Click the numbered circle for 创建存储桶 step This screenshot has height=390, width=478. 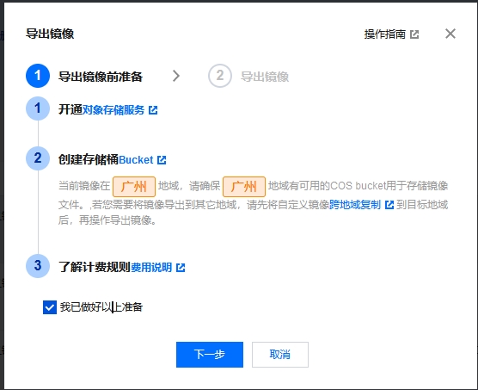pyautogui.click(x=38, y=158)
